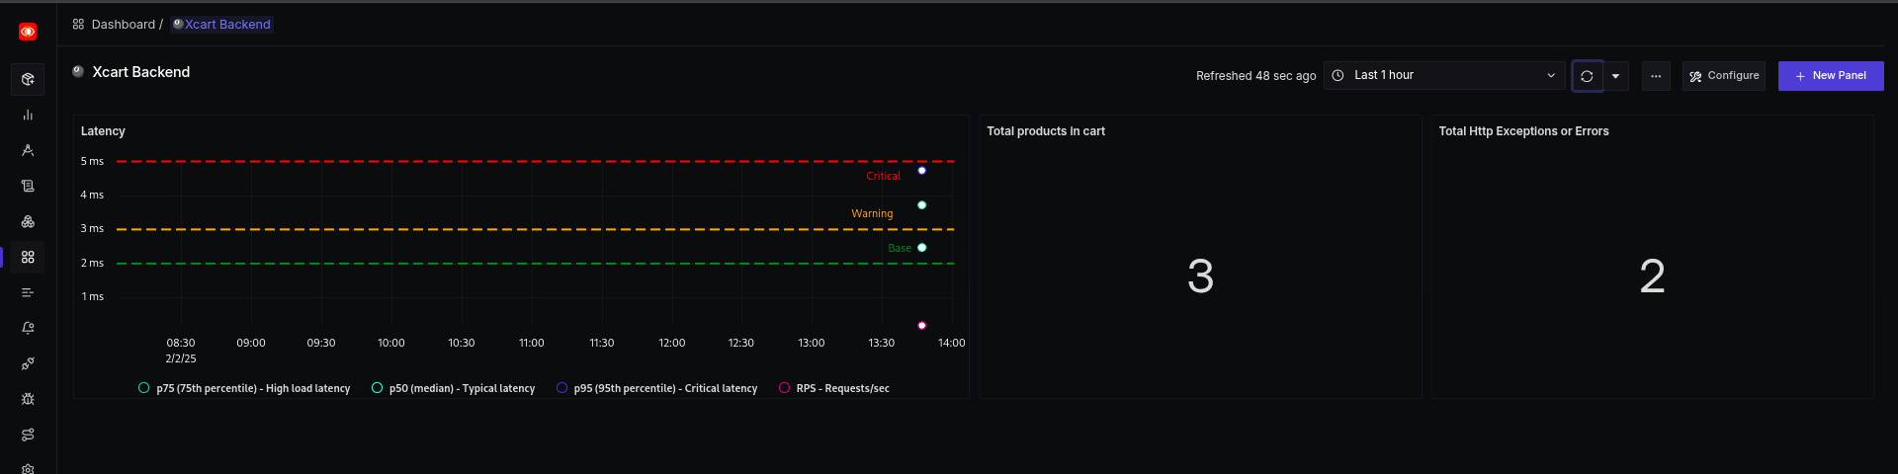Open the Integrations plug icon

point(28,363)
